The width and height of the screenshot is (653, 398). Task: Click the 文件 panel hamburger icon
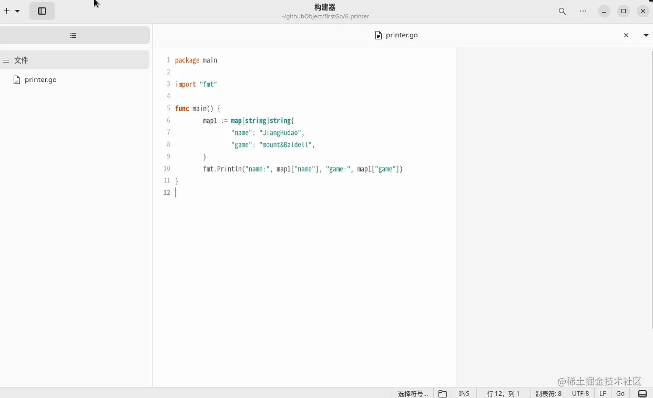point(5,60)
